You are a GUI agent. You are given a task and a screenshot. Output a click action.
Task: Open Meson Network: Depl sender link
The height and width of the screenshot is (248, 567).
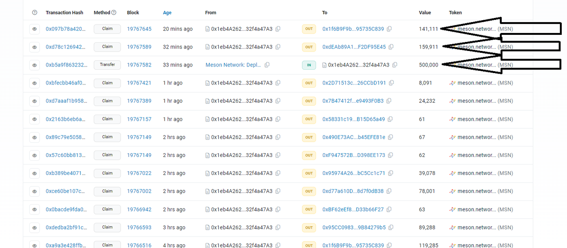coord(233,65)
